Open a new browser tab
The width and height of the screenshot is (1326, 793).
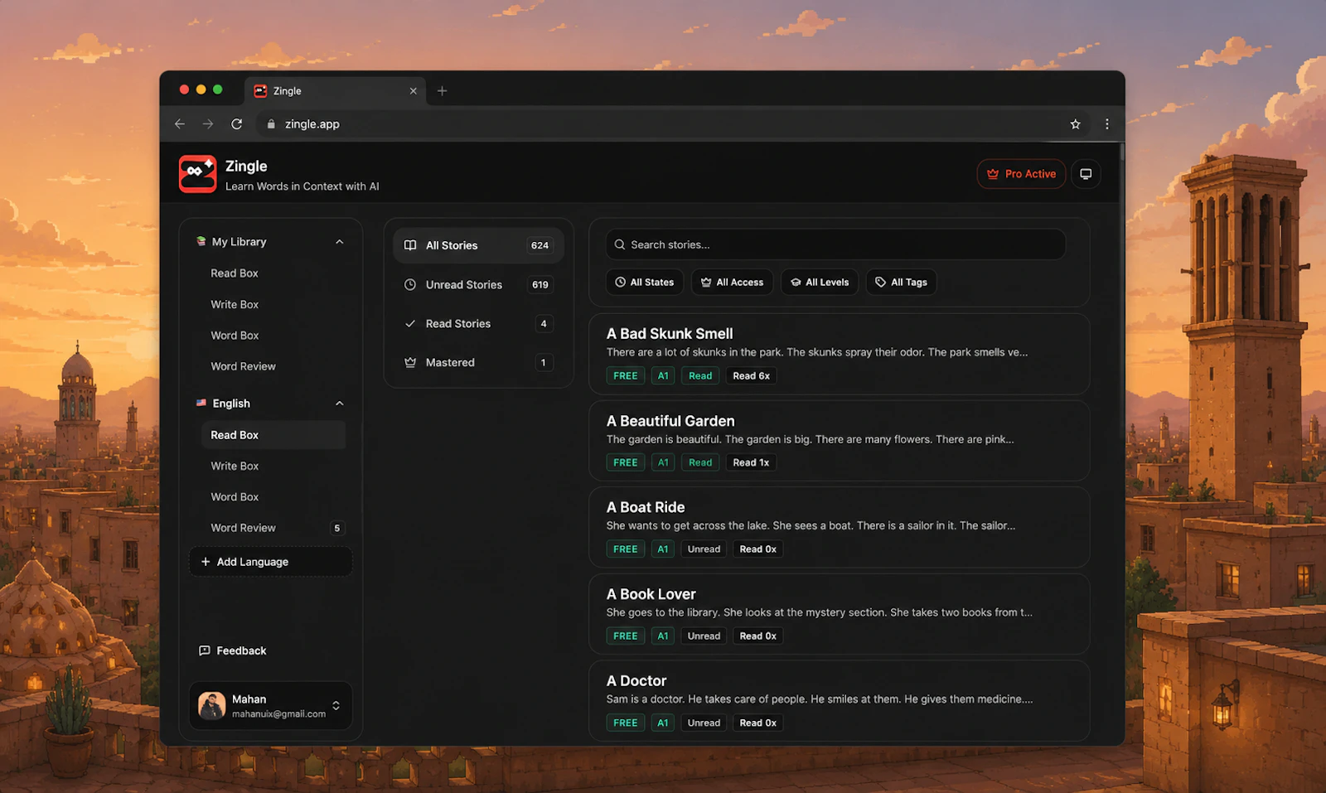click(x=442, y=91)
